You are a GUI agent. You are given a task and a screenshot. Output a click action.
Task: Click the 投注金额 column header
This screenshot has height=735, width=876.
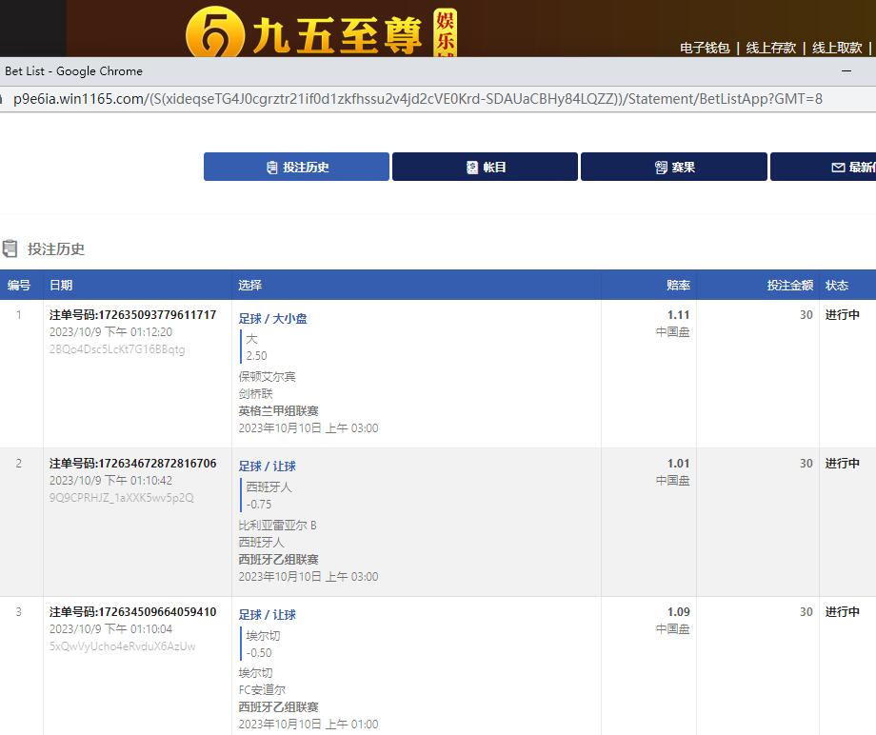(x=789, y=285)
